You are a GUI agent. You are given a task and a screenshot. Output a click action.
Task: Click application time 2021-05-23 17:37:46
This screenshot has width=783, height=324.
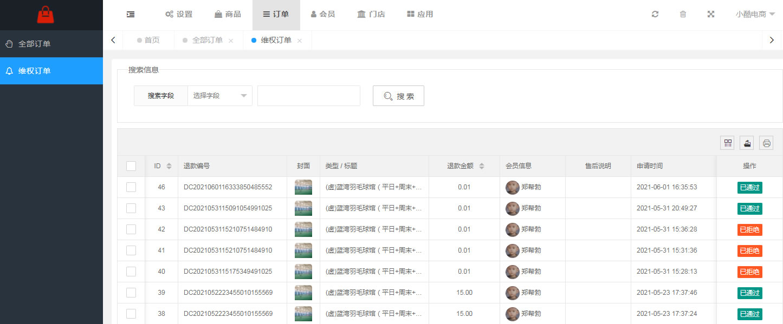click(x=666, y=293)
